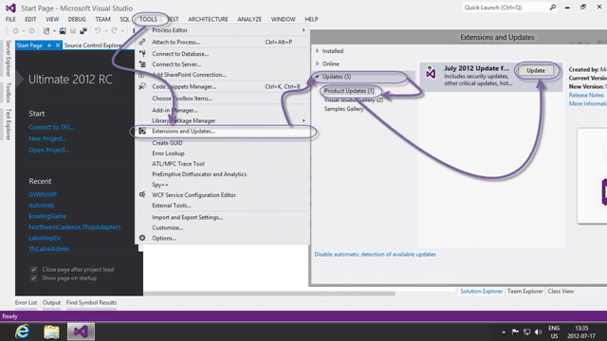
Task: Click the Quick Launch search magnifier icon
Action: [552, 8]
